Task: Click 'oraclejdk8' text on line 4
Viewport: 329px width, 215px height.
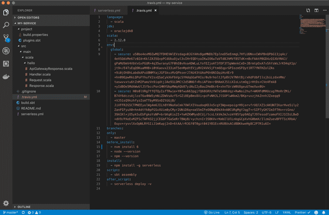Action: (123, 31)
